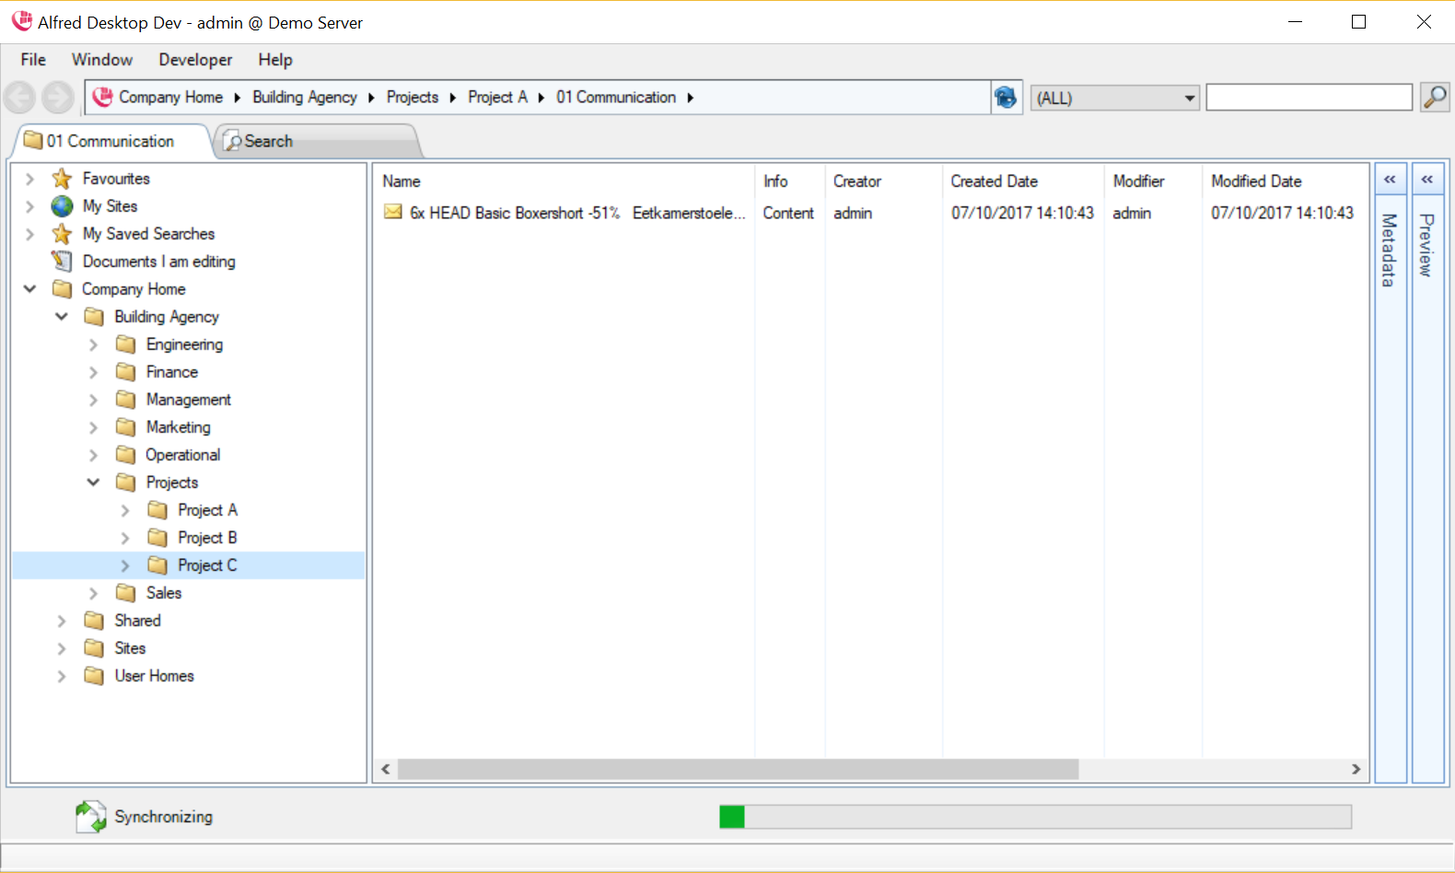Click the magnifier search button
The image size is (1455, 873).
[1434, 97]
